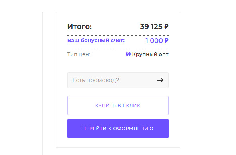236x155 pixels.
Task: Click the dotted separator below Итого row
Action: click(118, 35)
